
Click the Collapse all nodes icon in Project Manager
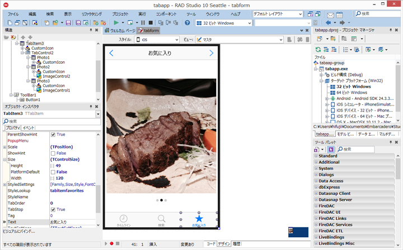pos(334,50)
